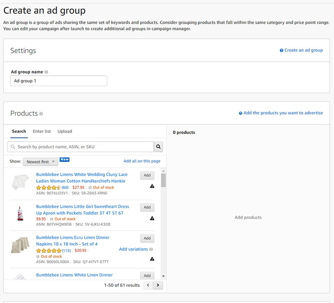Add the Ecru Linen Dinner Napkins product

click(x=147, y=238)
